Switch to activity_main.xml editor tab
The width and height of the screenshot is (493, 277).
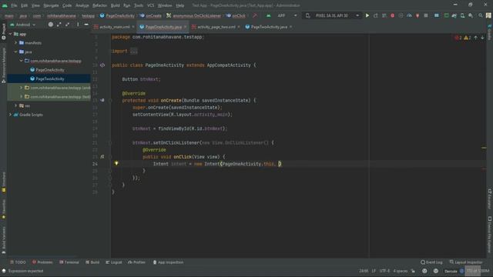115,27
